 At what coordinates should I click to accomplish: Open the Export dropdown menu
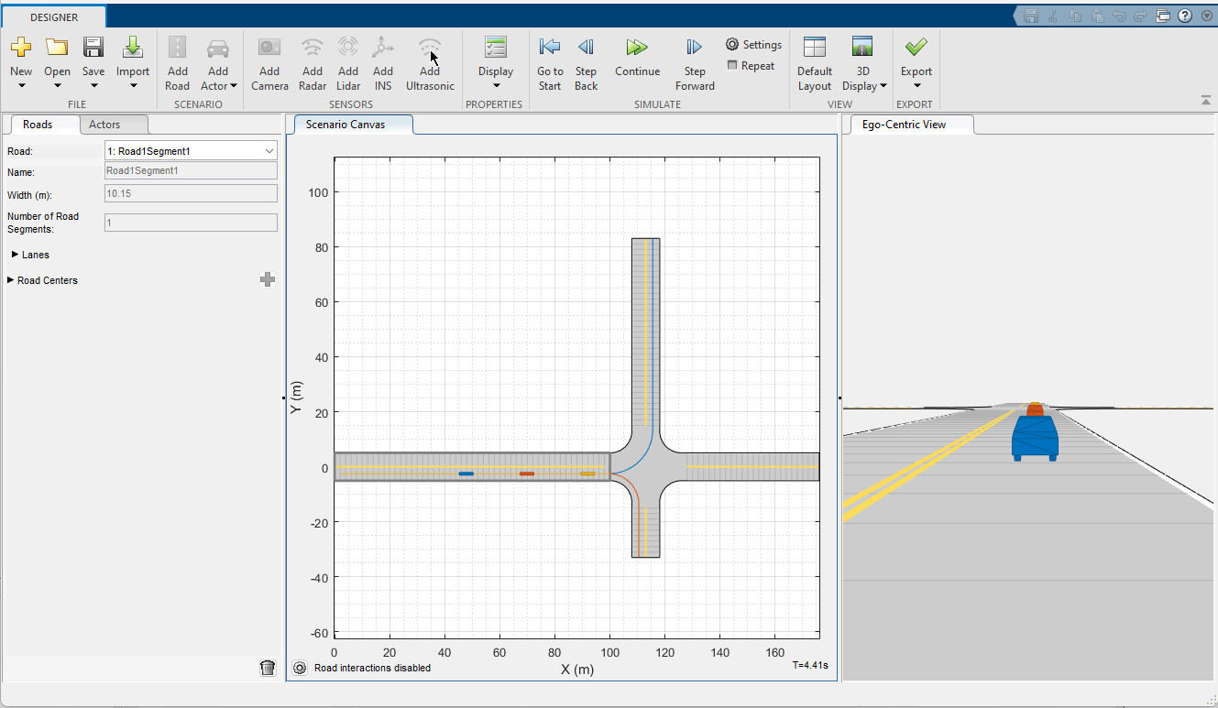click(916, 85)
